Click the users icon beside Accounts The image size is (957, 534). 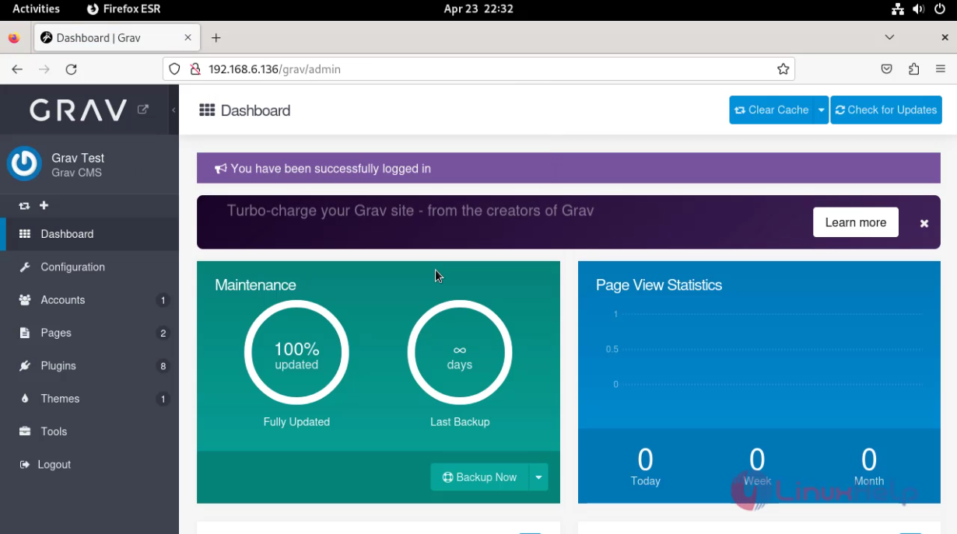coord(25,300)
